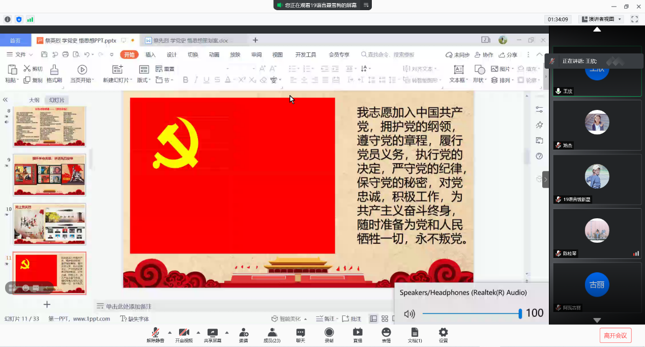Expand the video options arrow beside 开启视频

pyautogui.click(x=198, y=332)
